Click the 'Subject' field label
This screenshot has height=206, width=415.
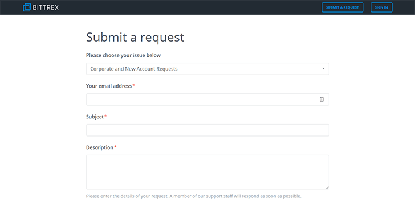click(x=95, y=117)
